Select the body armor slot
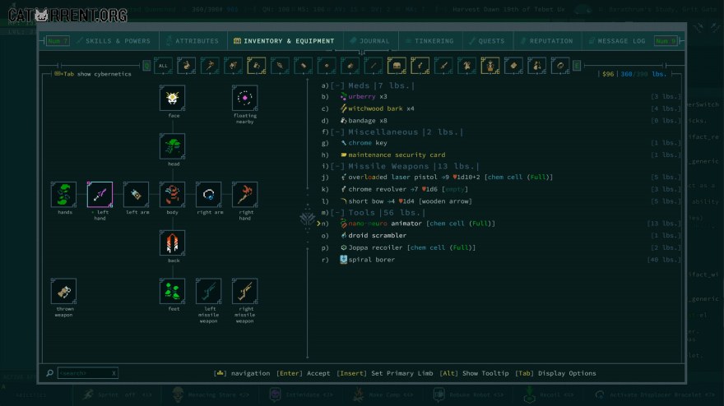This screenshot has height=406, width=724. coord(172,194)
